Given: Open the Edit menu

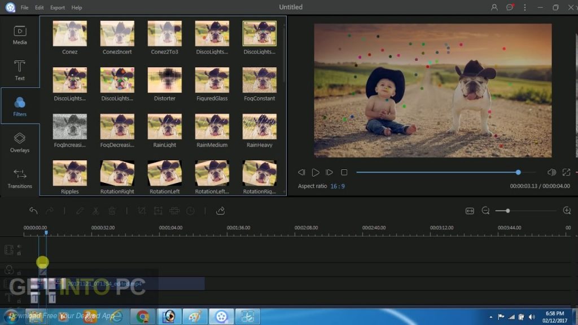Looking at the screenshot, I should point(39,7).
